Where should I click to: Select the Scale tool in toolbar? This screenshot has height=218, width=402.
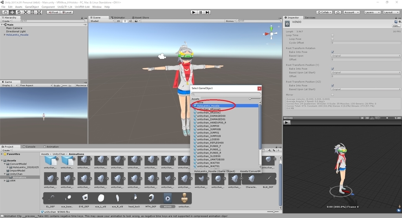26,12
